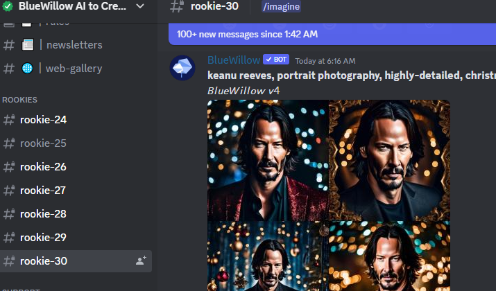Collapse the ROOKIES category
The image size is (496, 291).
(x=19, y=100)
